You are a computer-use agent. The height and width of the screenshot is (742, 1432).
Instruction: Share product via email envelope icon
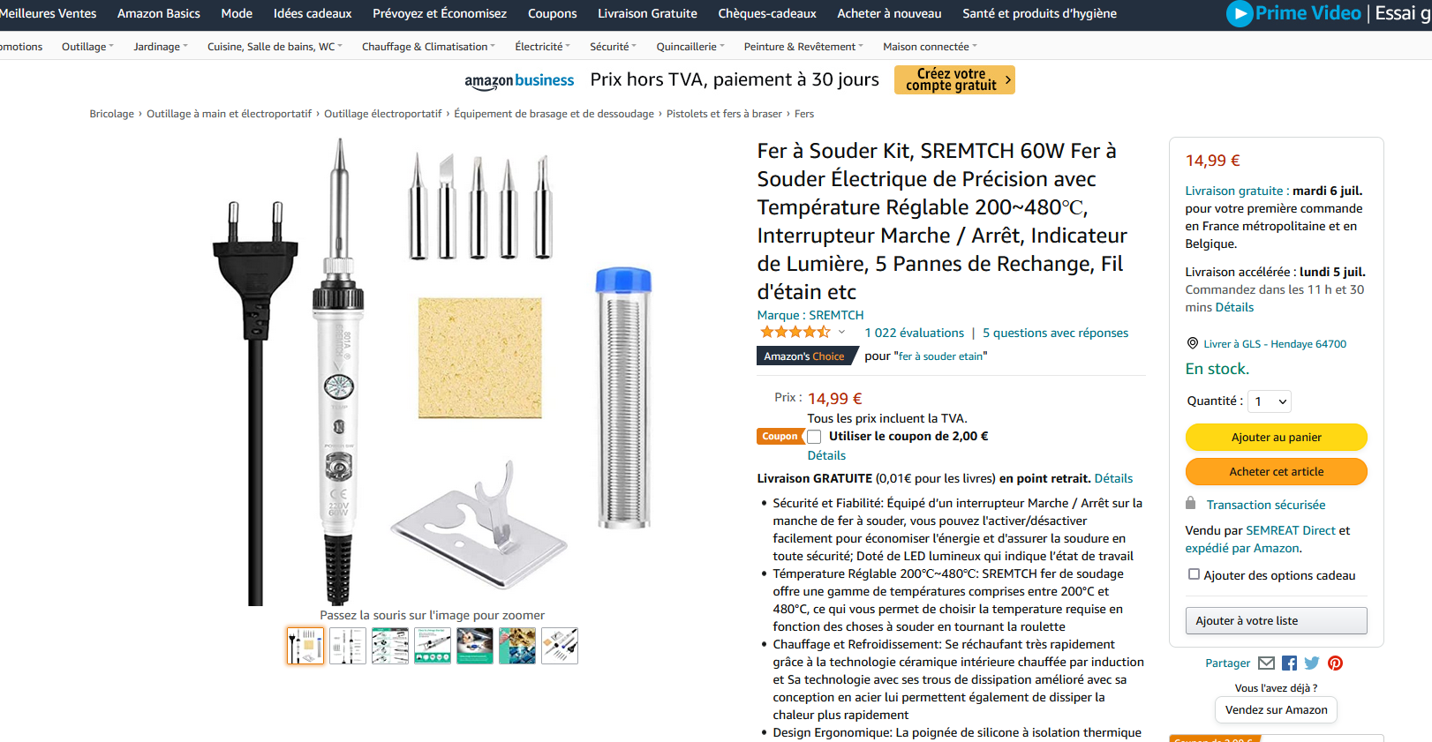pos(1266,663)
